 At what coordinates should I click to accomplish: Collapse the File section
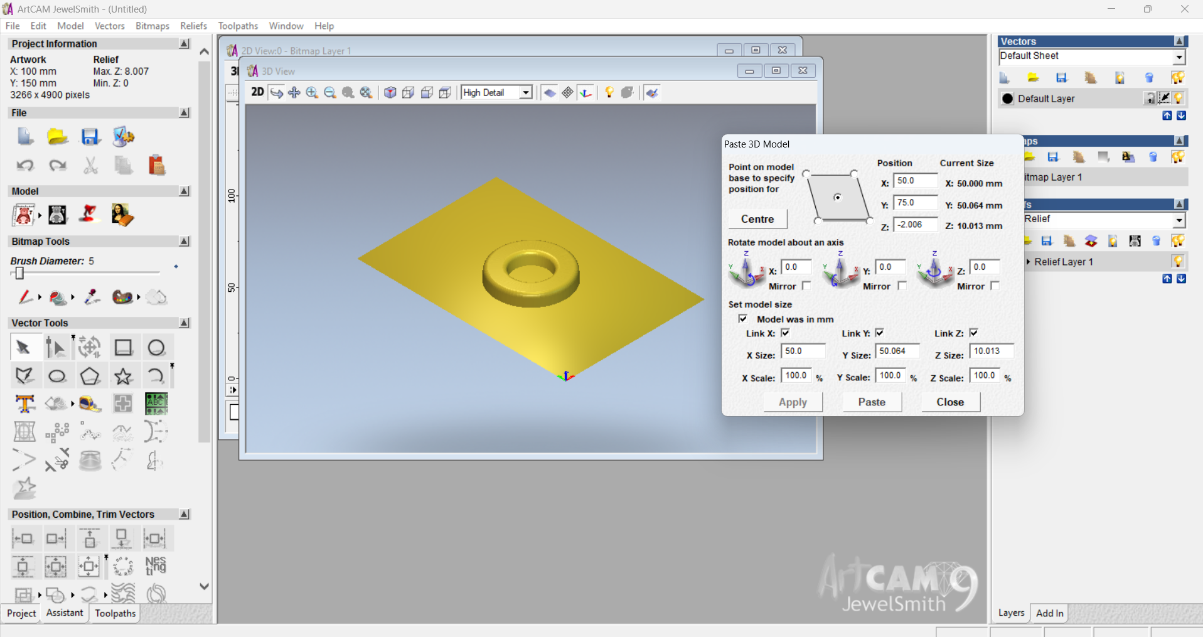[x=184, y=112]
